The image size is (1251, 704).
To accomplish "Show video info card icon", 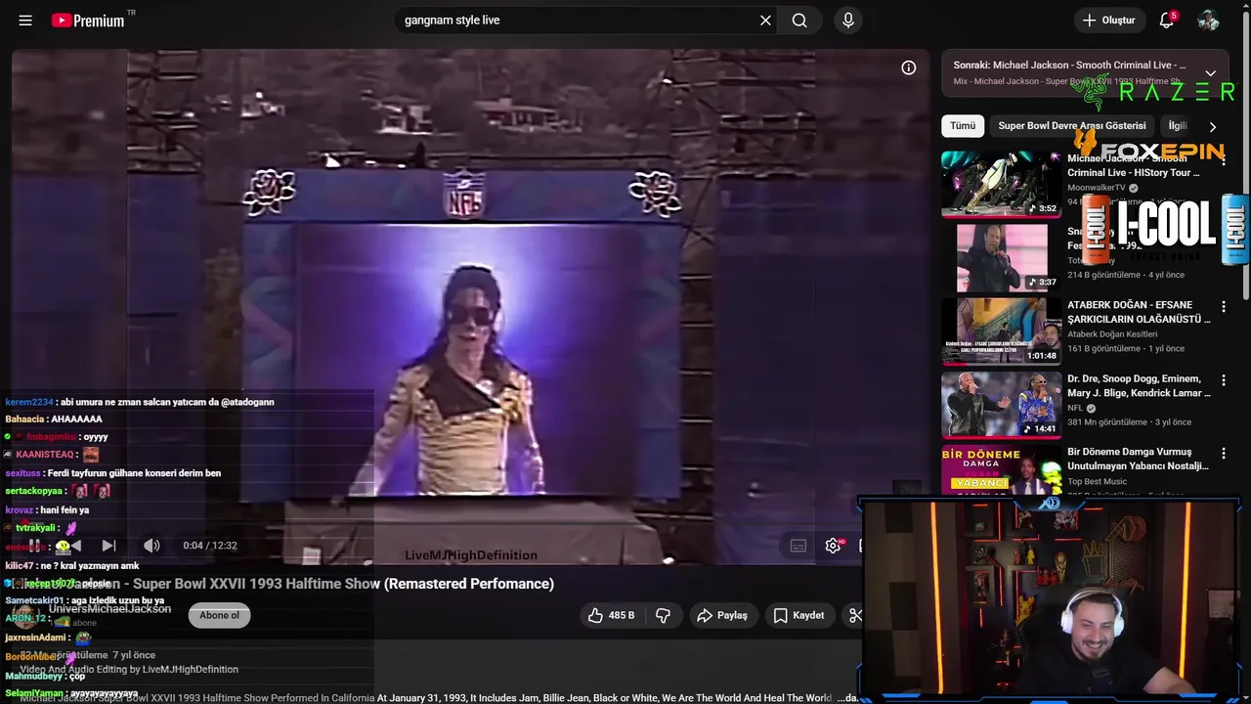I will point(909,67).
